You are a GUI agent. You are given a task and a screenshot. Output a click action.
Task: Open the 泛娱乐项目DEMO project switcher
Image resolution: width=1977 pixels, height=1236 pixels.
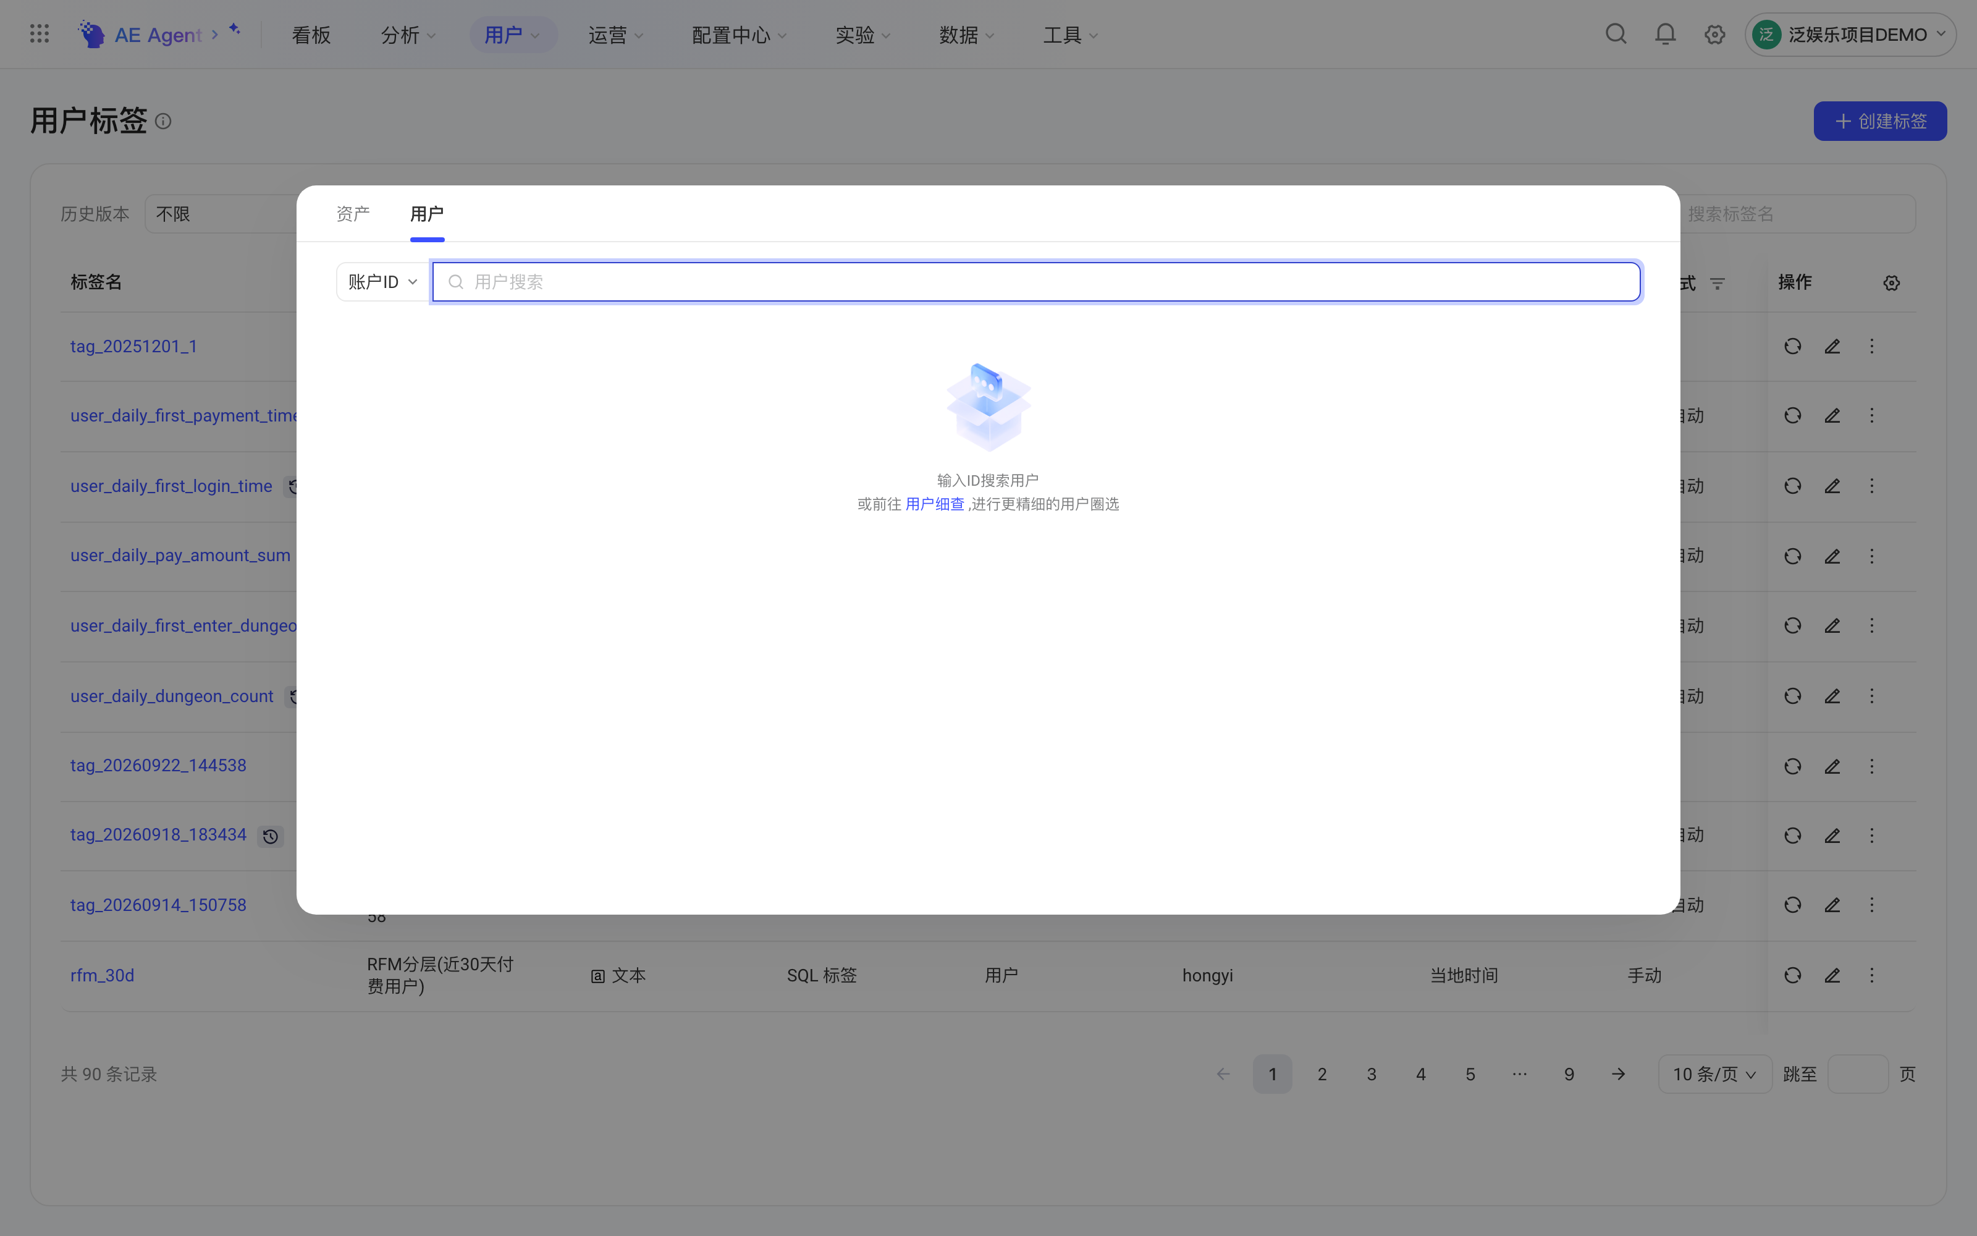click(1850, 35)
